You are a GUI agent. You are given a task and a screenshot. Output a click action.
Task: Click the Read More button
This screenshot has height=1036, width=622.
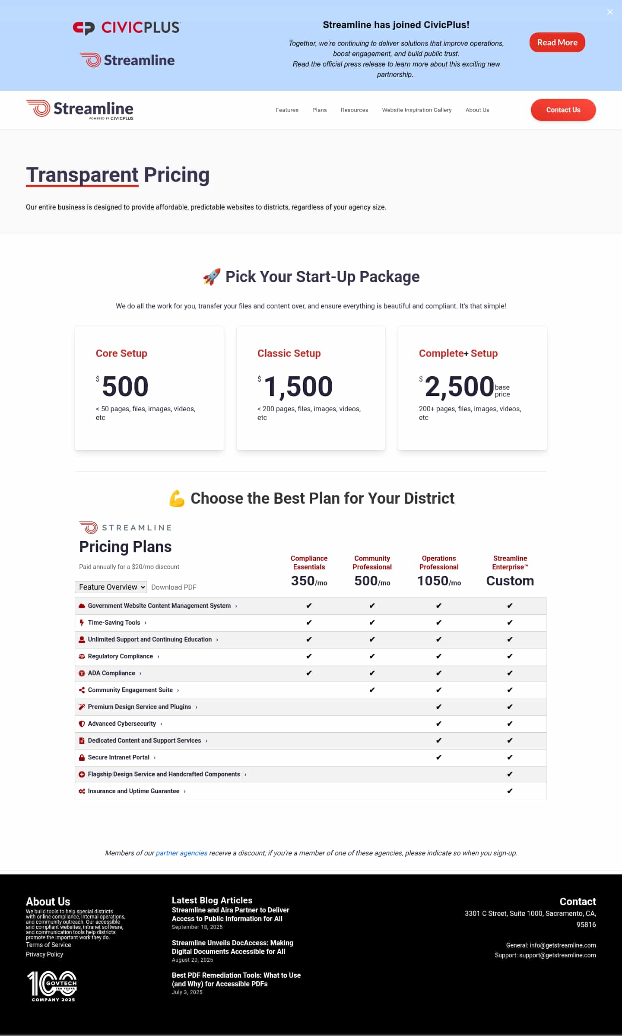(x=557, y=42)
